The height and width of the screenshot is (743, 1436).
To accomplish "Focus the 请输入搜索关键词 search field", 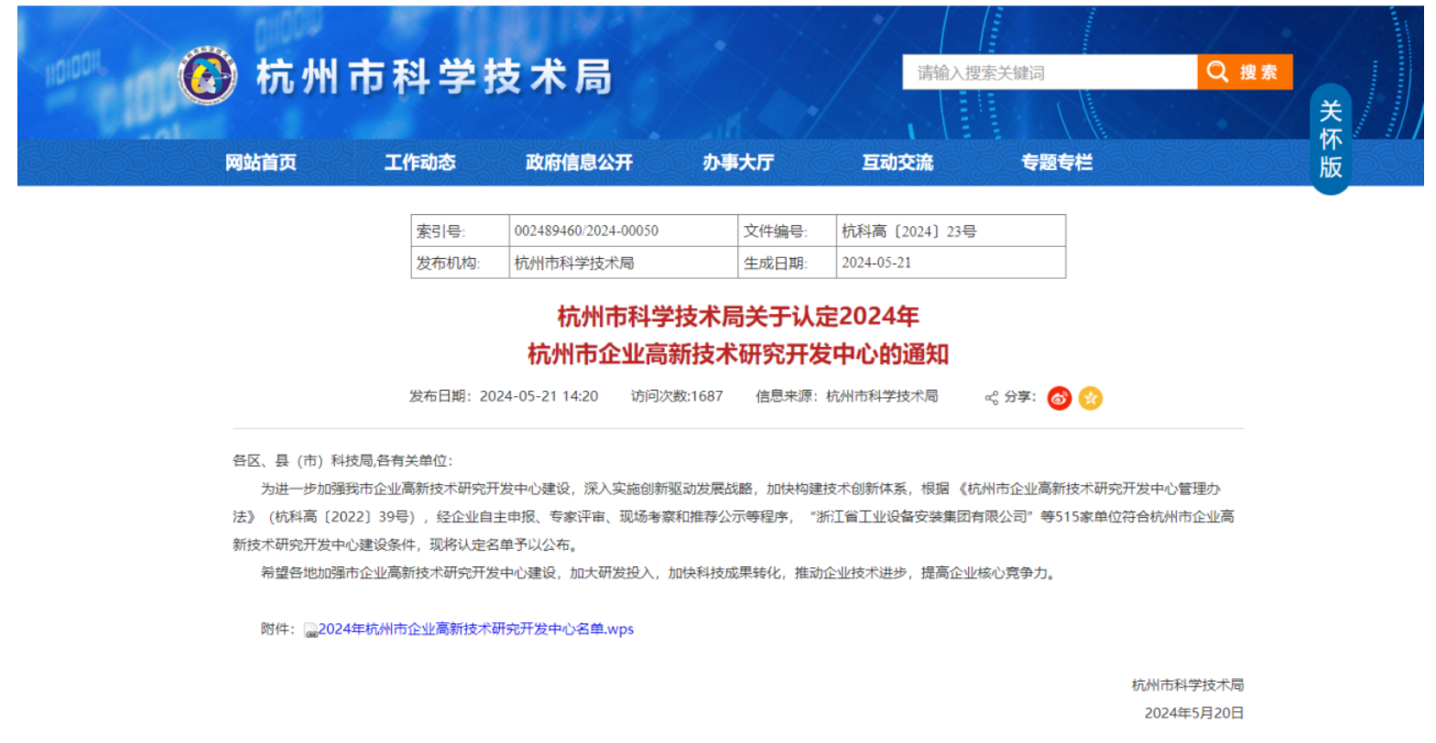I will 1049,72.
